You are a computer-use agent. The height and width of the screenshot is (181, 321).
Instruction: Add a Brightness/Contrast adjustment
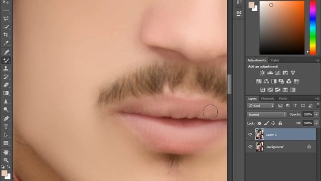[x=262, y=73]
